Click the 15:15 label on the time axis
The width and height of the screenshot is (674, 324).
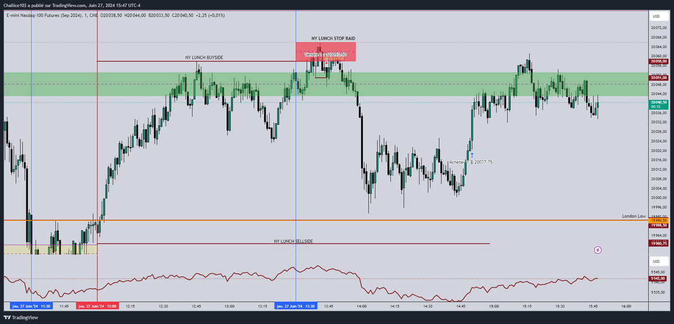527,306
